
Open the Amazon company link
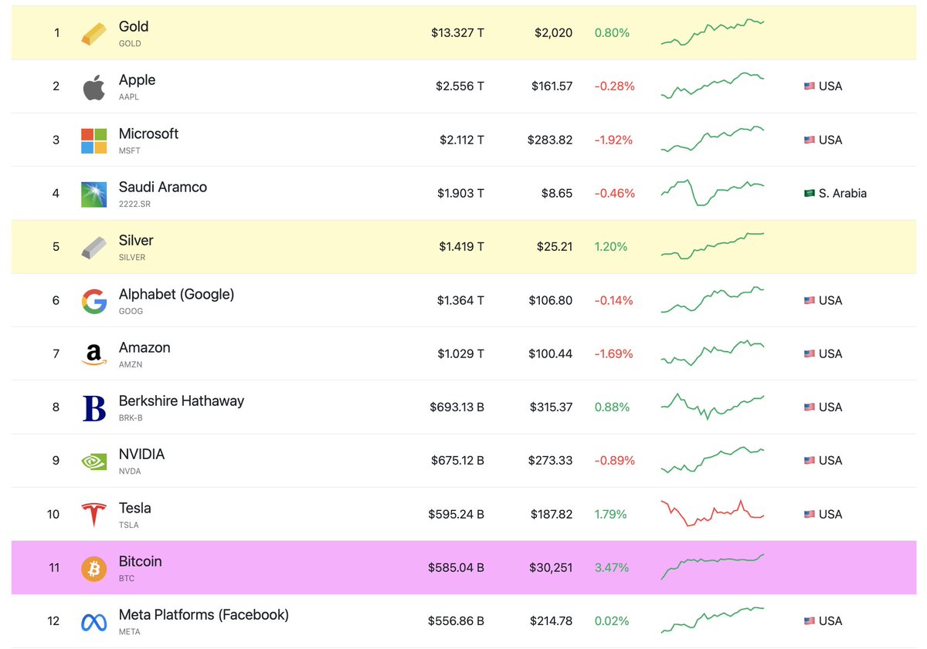pyautogui.click(x=144, y=347)
